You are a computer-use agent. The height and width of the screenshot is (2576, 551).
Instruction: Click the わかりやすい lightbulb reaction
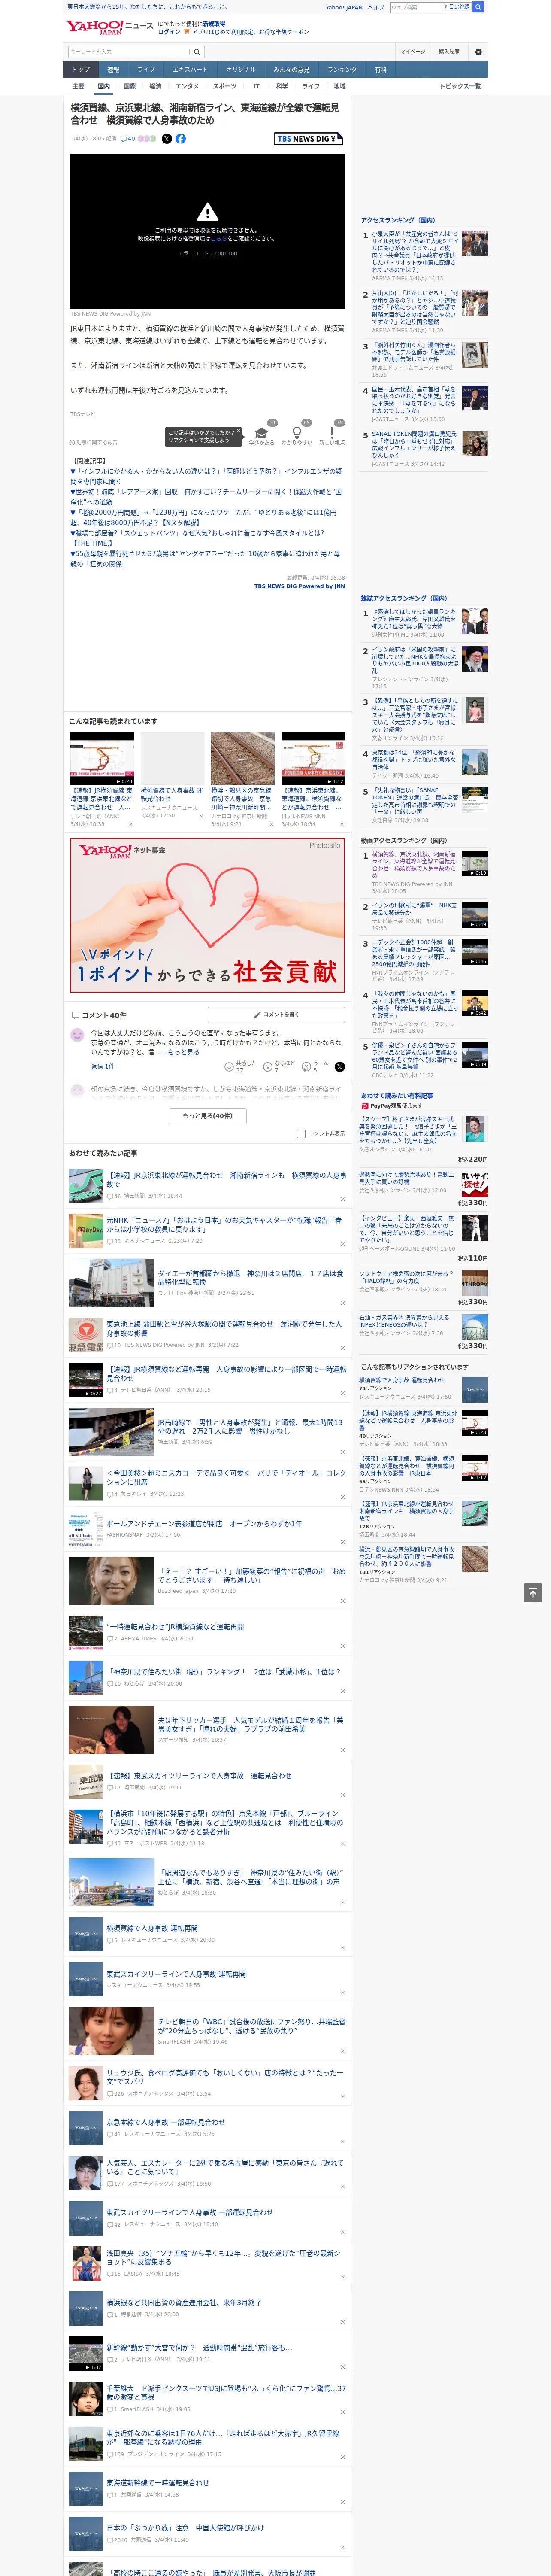pos(296,433)
